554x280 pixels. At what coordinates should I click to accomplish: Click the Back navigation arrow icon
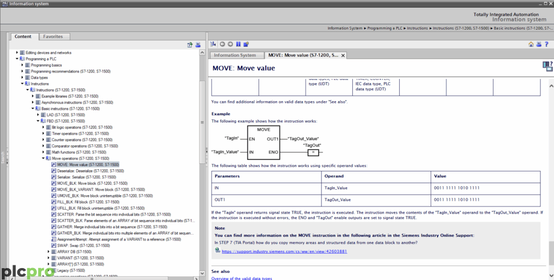(x=222, y=44)
